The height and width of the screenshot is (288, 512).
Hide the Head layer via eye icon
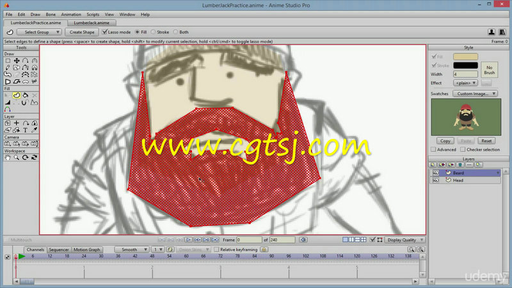(436, 180)
